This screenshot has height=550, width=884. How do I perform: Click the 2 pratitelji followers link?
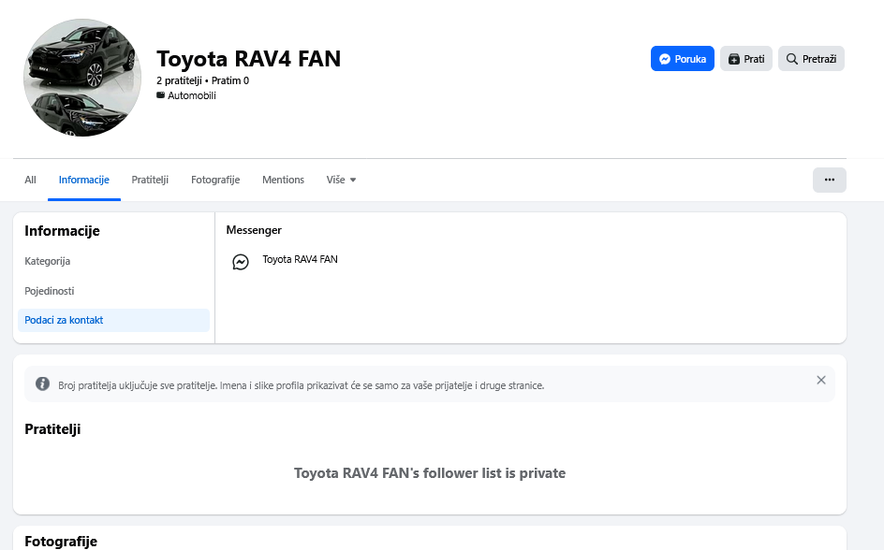[178, 80]
